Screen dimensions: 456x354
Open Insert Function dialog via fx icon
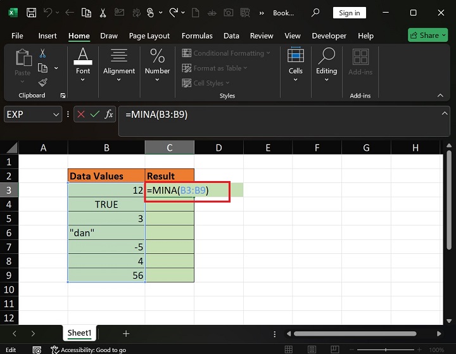(109, 115)
